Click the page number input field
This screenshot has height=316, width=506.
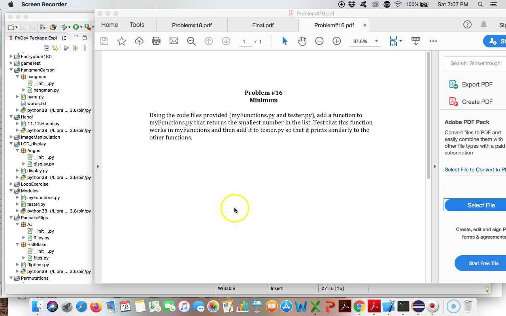point(244,41)
